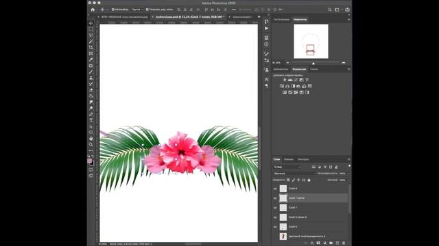Select the Zoom tool in toolbar
The image size is (439, 246).
91,144
